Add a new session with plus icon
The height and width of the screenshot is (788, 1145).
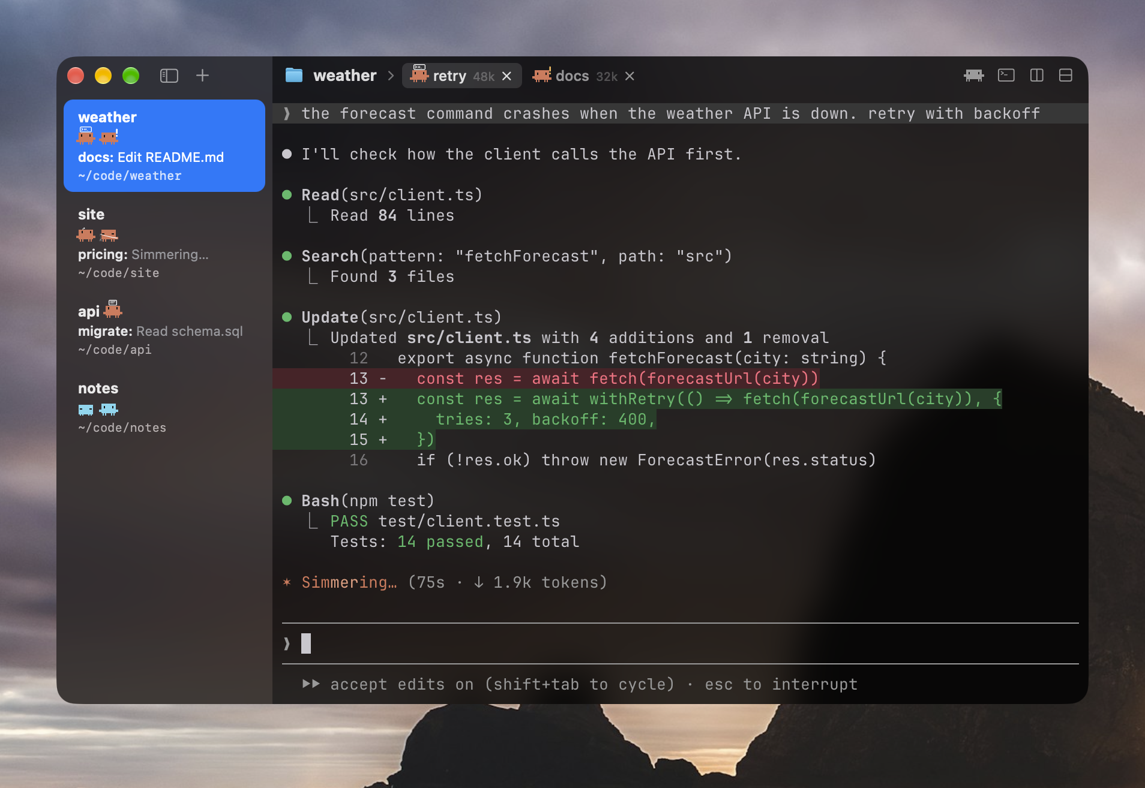click(x=202, y=76)
